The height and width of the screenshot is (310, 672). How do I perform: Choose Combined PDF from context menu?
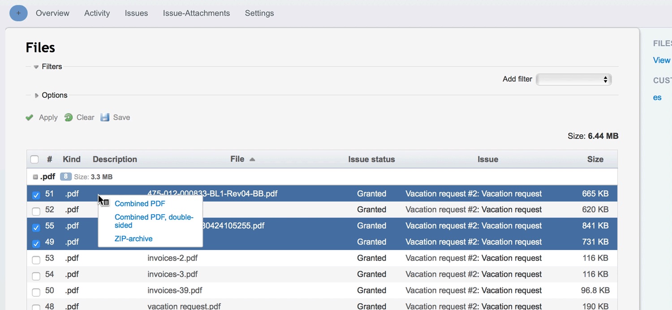[x=140, y=203]
